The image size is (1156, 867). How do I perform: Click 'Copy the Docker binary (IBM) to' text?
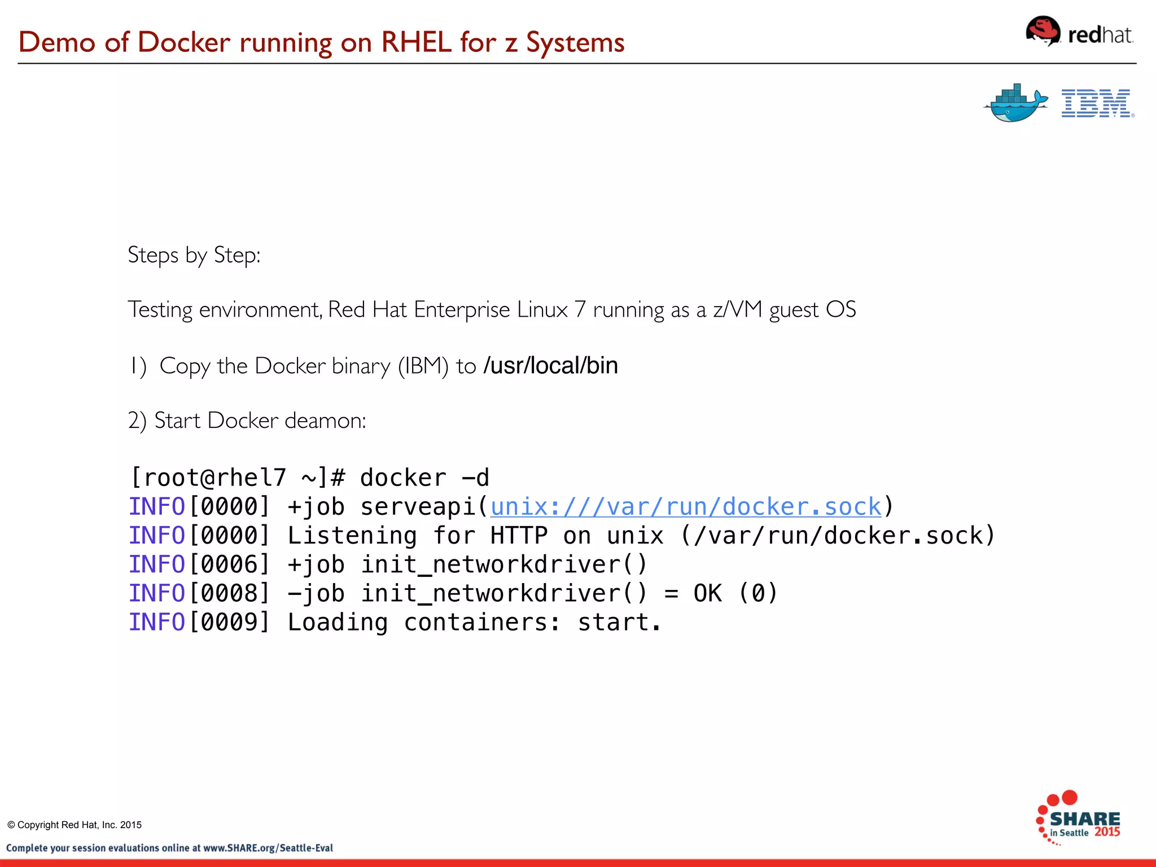pos(318,366)
